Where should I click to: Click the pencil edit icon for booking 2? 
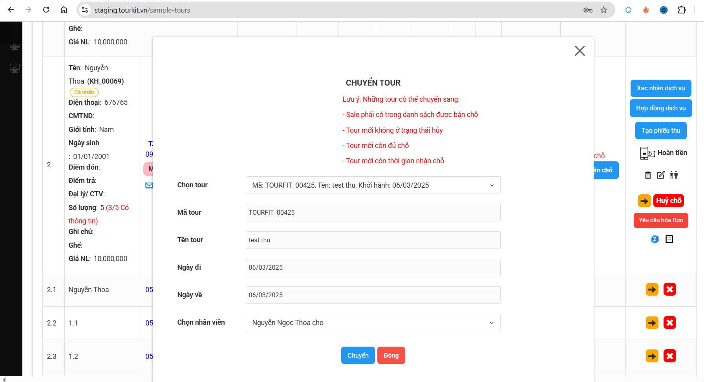pyautogui.click(x=661, y=175)
